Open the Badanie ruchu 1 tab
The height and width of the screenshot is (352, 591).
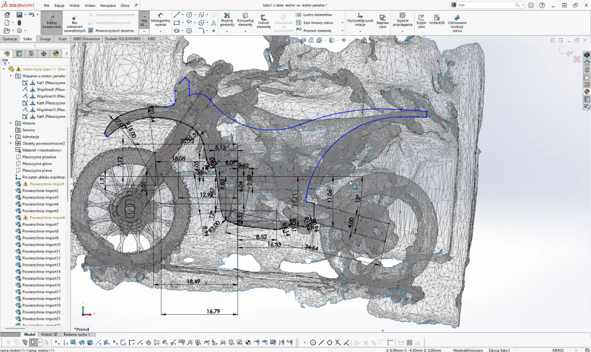coord(77,334)
